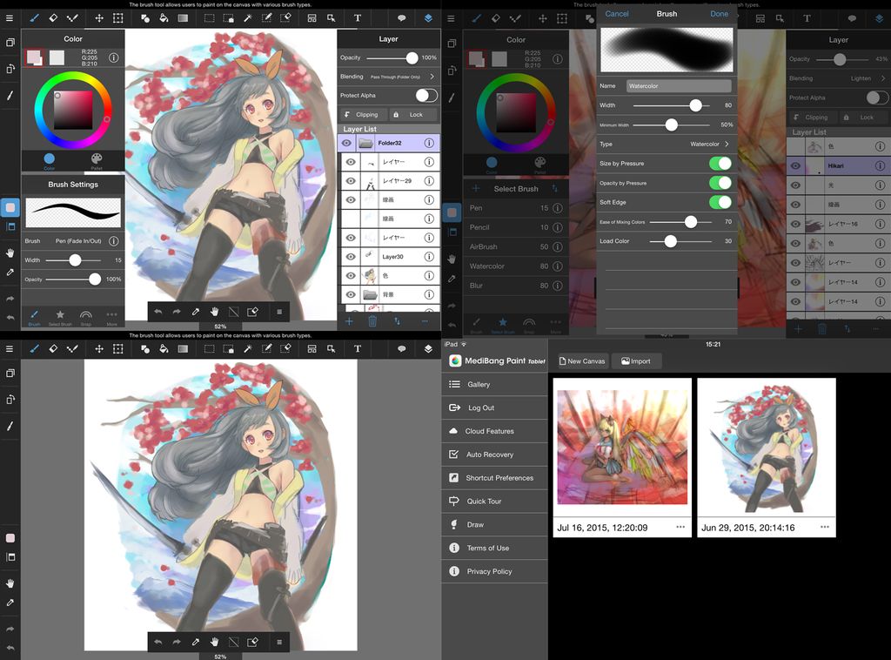Toggle visibility of the 背景 folder
891x660 pixels.
[352, 294]
